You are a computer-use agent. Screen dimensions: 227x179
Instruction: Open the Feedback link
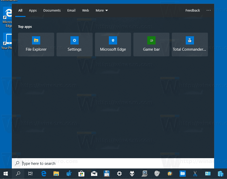pyautogui.click(x=192, y=11)
